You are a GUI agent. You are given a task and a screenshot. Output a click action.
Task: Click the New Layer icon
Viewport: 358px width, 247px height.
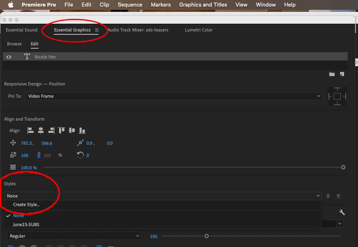[x=342, y=74]
